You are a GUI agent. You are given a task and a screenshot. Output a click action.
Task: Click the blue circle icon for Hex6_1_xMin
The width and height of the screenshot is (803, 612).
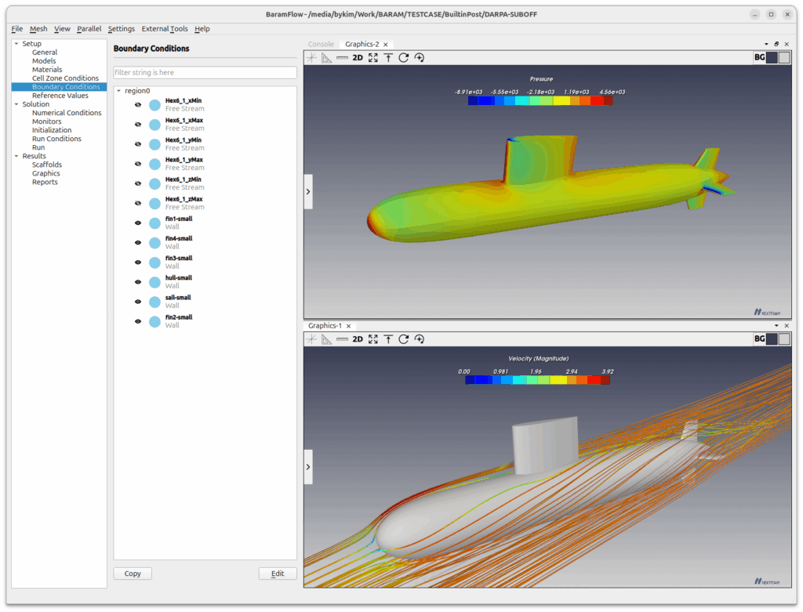(154, 105)
